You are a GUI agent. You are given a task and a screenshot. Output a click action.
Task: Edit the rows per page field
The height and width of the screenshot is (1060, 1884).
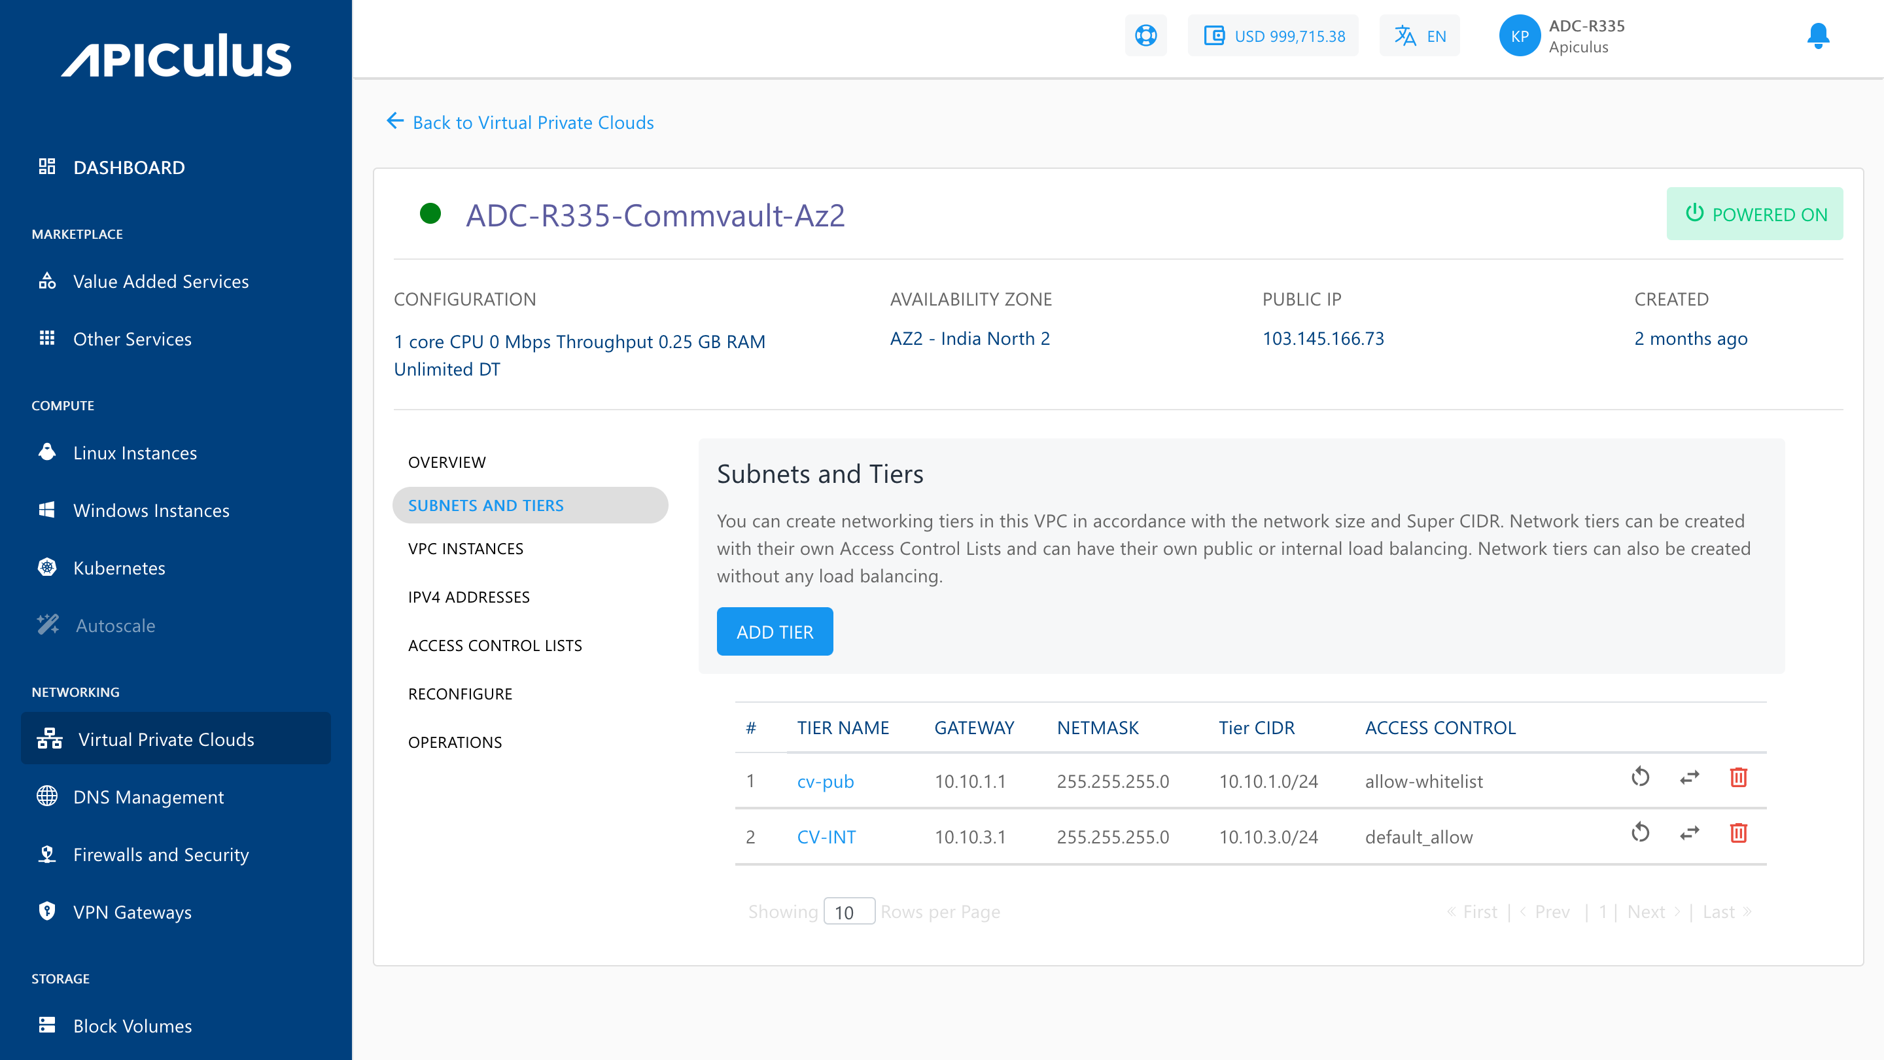pyautogui.click(x=848, y=911)
